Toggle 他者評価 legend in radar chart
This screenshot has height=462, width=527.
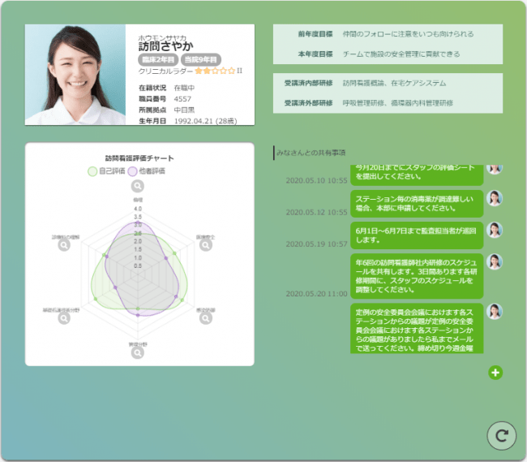pos(146,171)
